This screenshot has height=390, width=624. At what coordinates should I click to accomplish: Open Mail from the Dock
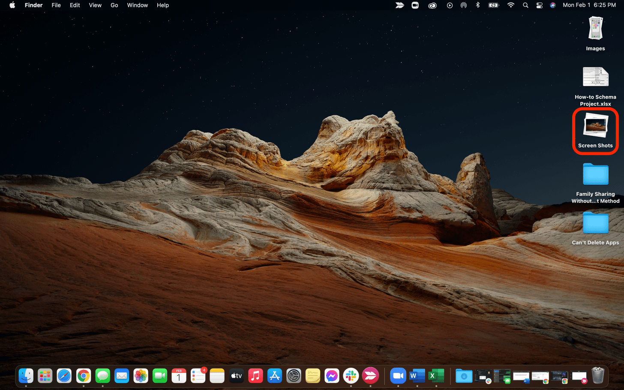coord(122,376)
